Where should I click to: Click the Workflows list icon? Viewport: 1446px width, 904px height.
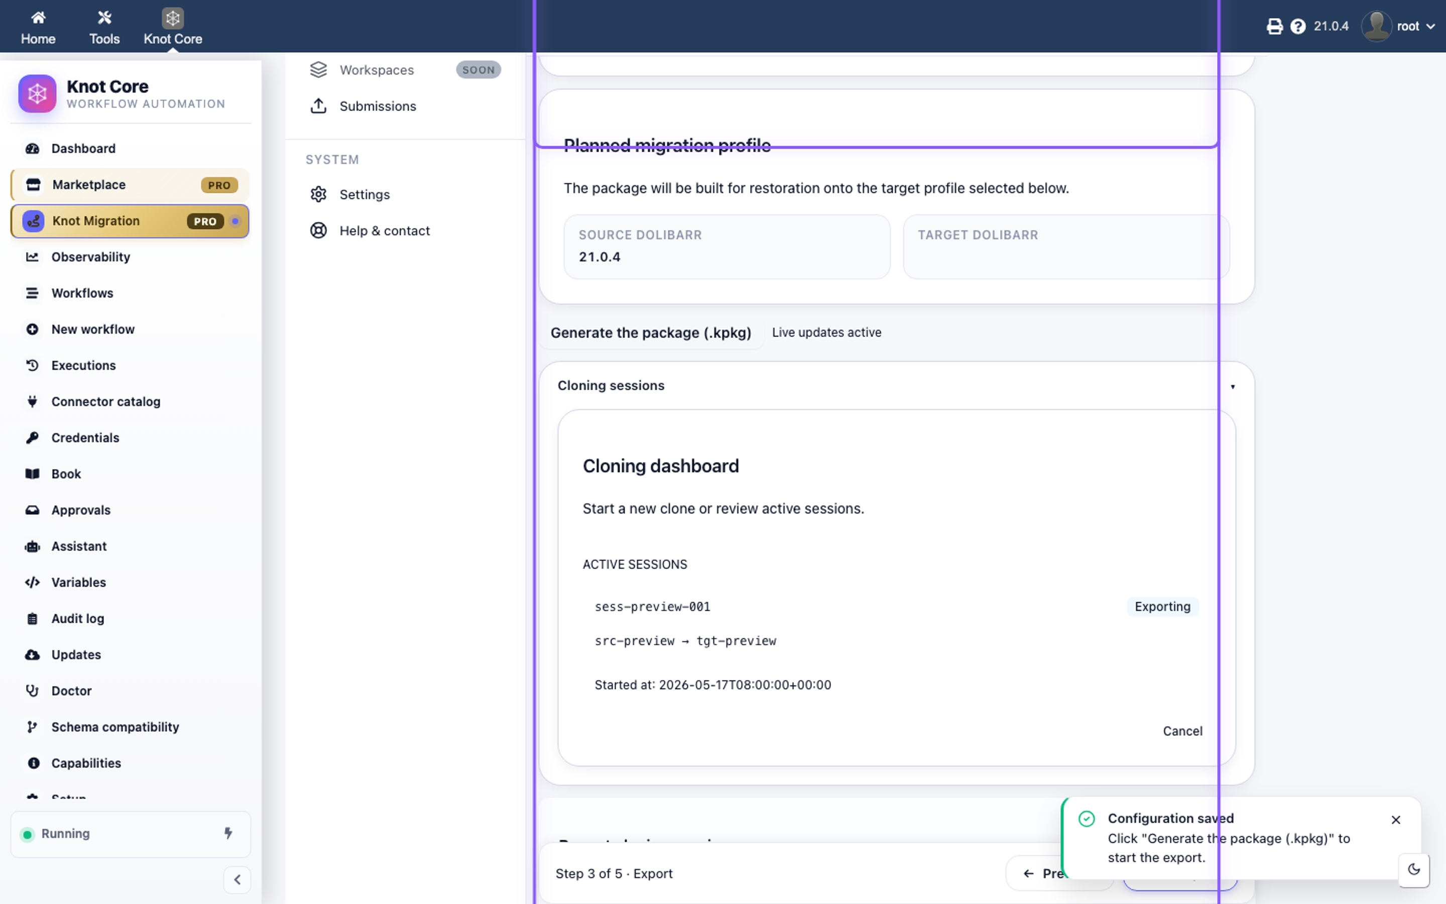click(x=32, y=293)
